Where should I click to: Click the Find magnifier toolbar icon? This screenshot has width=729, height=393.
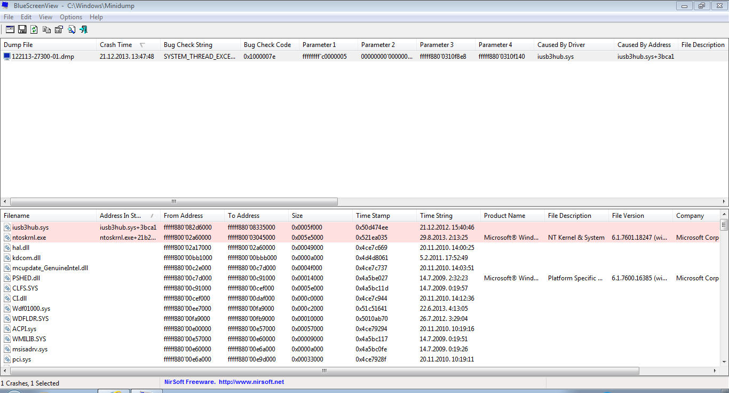pyautogui.click(x=71, y=29)
